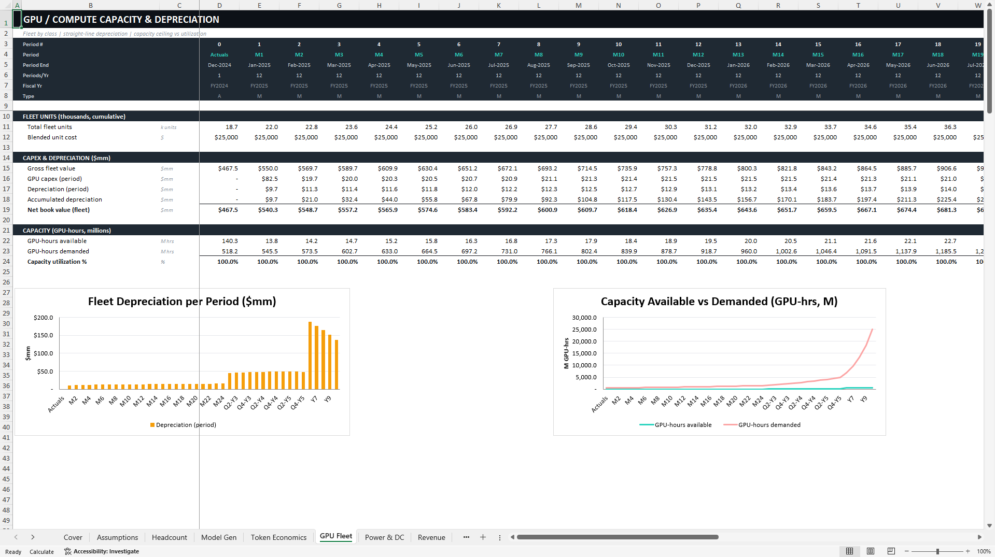This screenshot has width=995, height=557.
Task: Open the Token Economics sheet tab
Action: point(279,537)
